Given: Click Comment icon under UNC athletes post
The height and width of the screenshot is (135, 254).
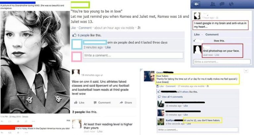Looking at the screenshot, I should [x=95, y=103].
